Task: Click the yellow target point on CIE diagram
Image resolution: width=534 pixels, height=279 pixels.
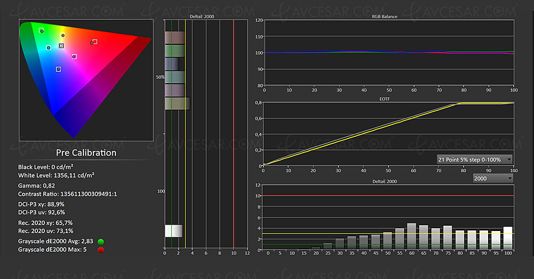Action: click(x=63, y=35)
